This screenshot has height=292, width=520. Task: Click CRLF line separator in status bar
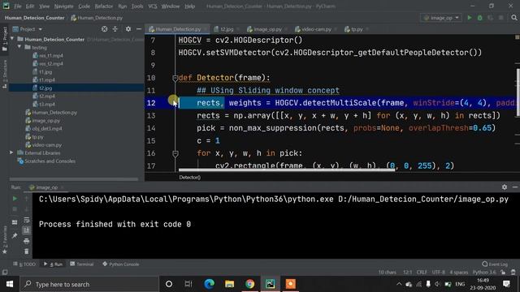tap(422, 273)
